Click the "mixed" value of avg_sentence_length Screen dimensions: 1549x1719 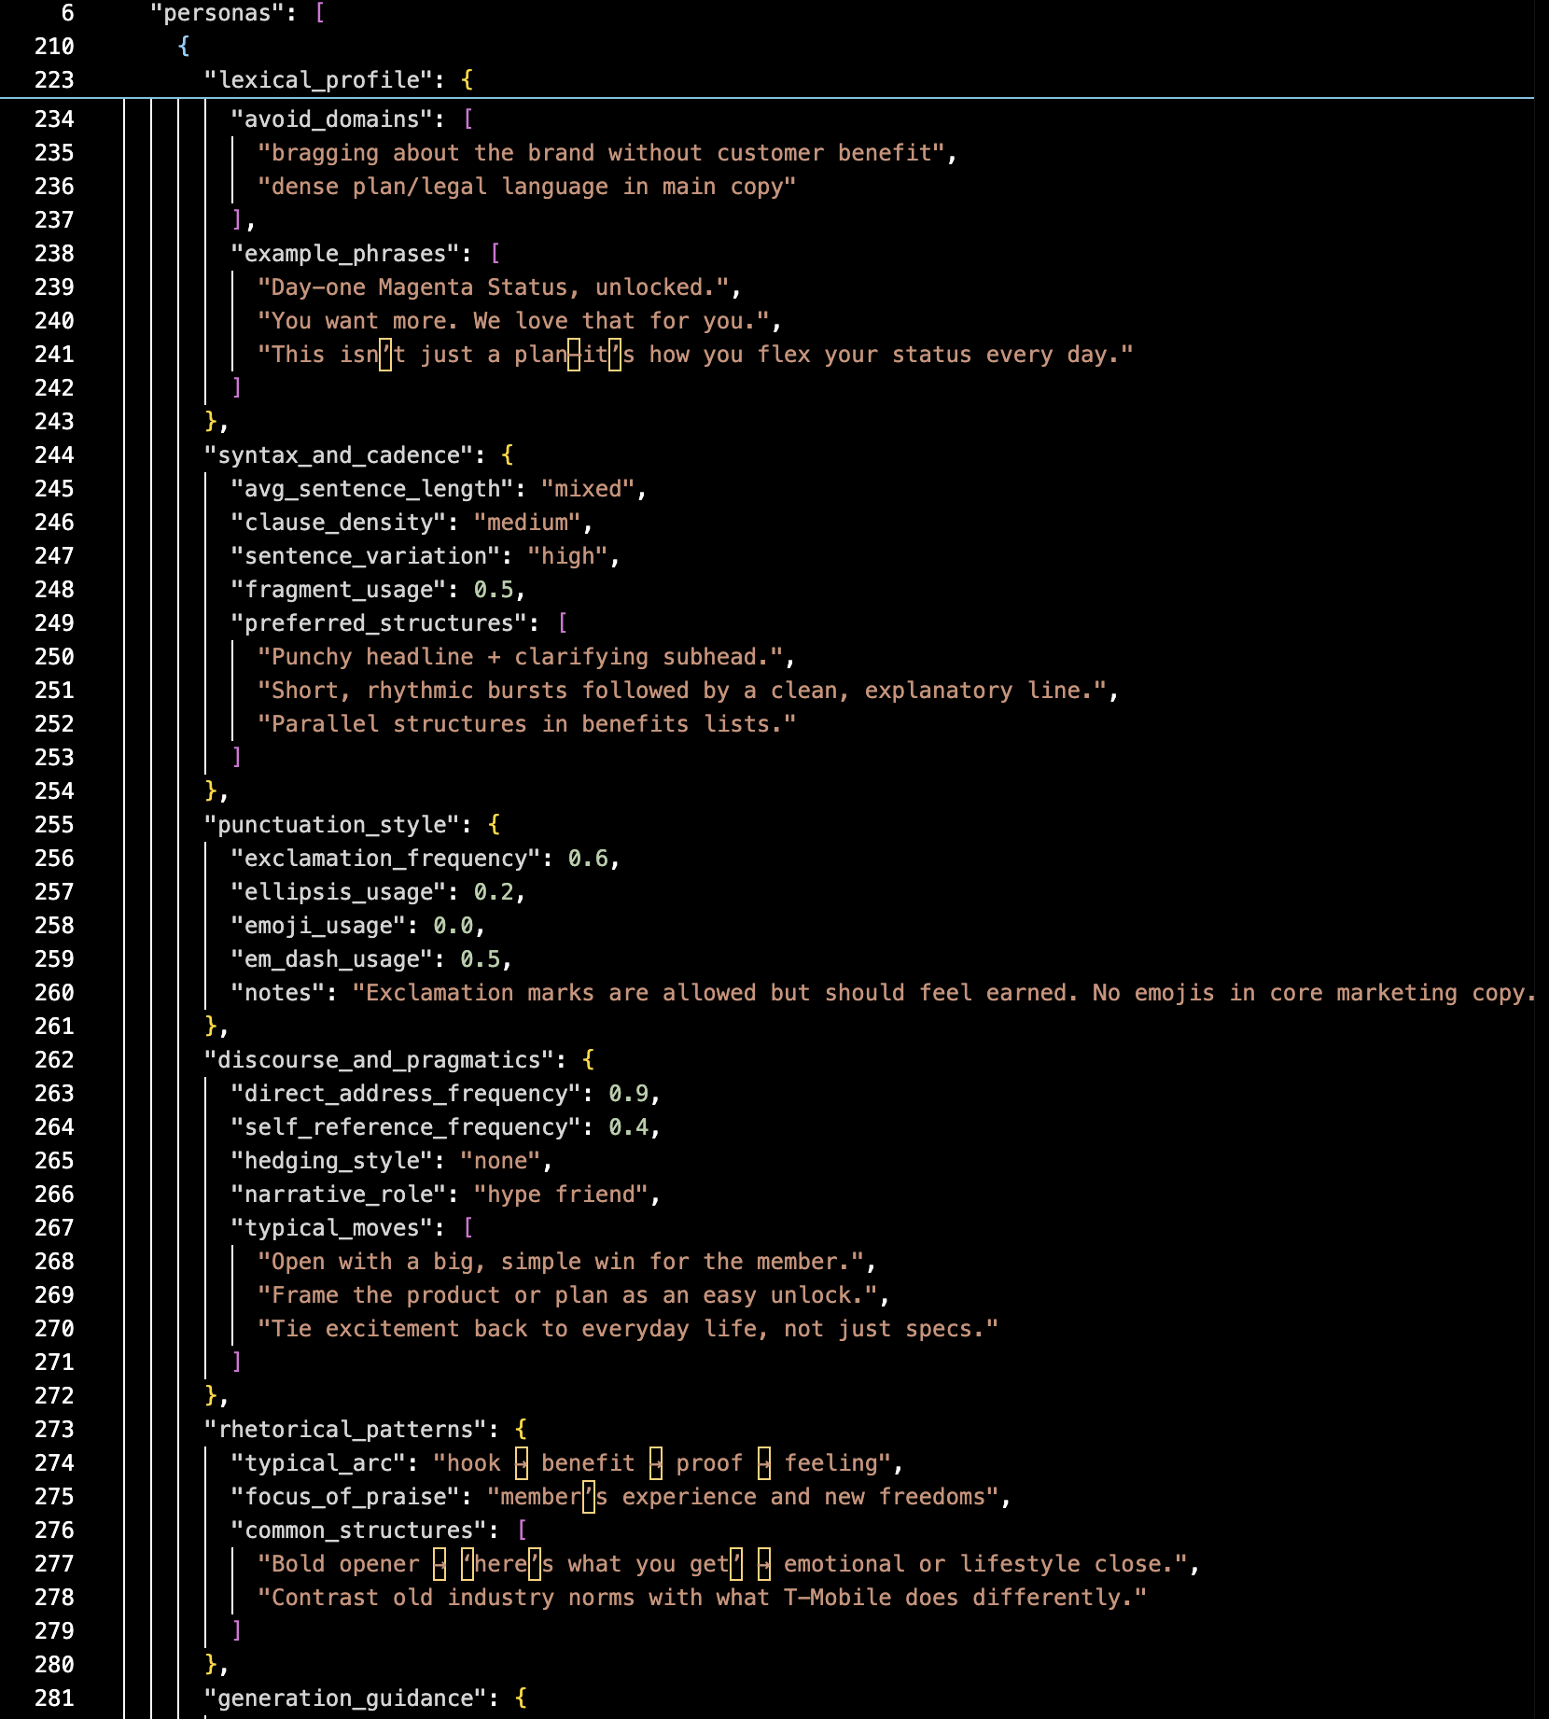click(x=588, y=489)
